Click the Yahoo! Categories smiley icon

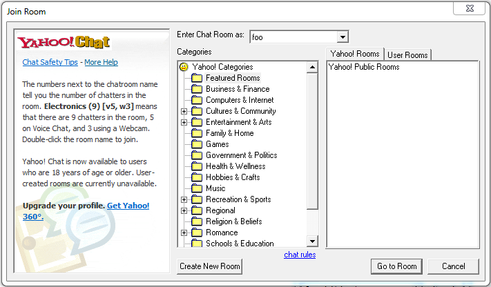click(184, 67)
